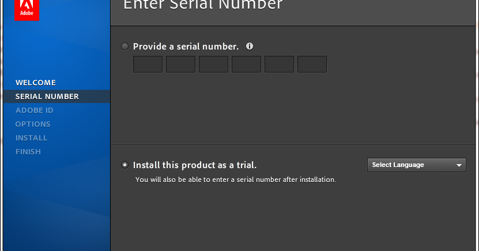The image size is (479, 251).
Task: Select the Provide a serial number radio button
Action: (x=125, y=47)
